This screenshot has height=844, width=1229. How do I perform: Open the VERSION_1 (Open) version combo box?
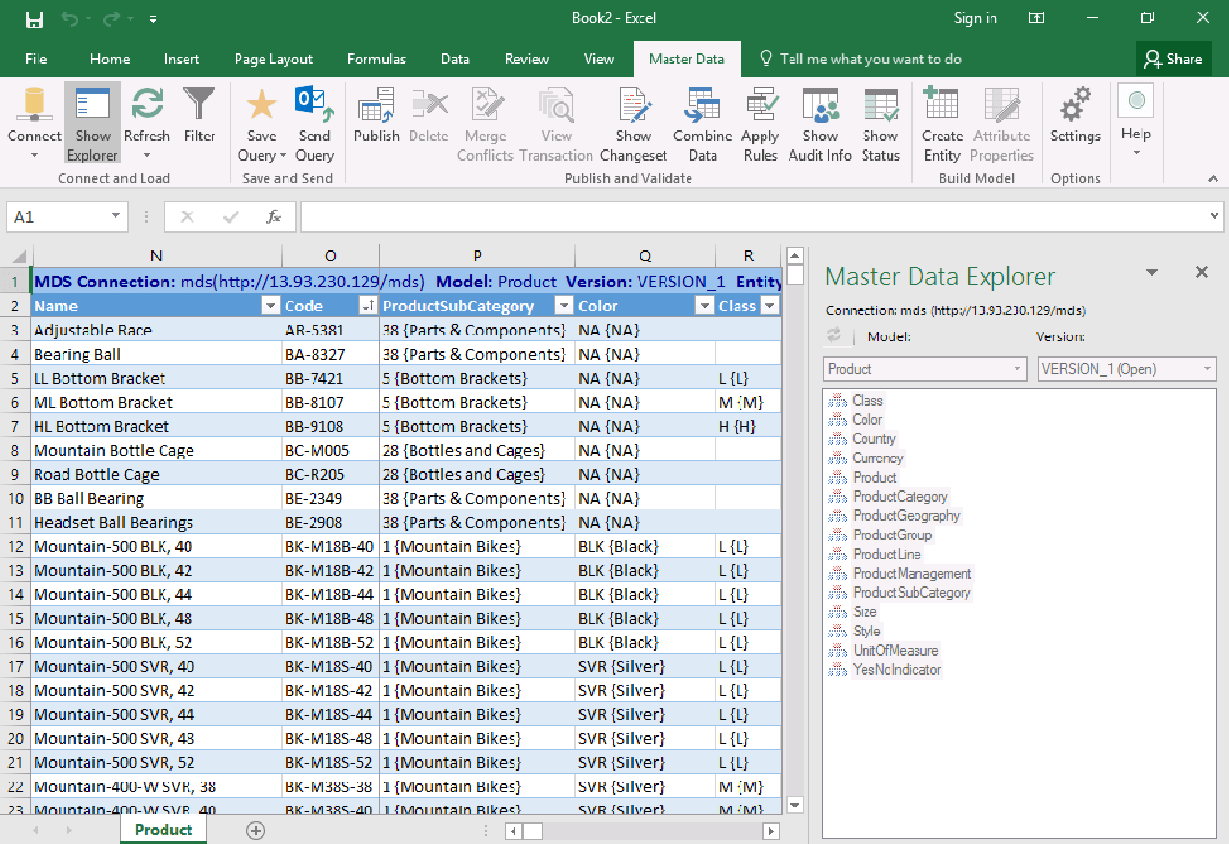click(1128, 369)
